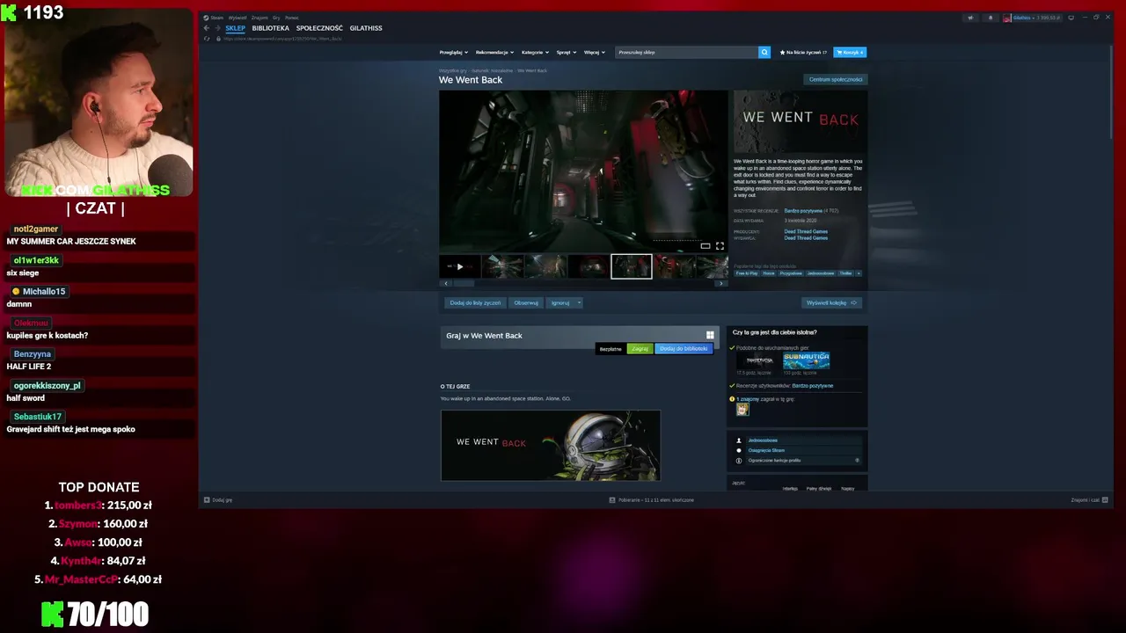Click the friend avatar who played the game

[x=742, y=409]
